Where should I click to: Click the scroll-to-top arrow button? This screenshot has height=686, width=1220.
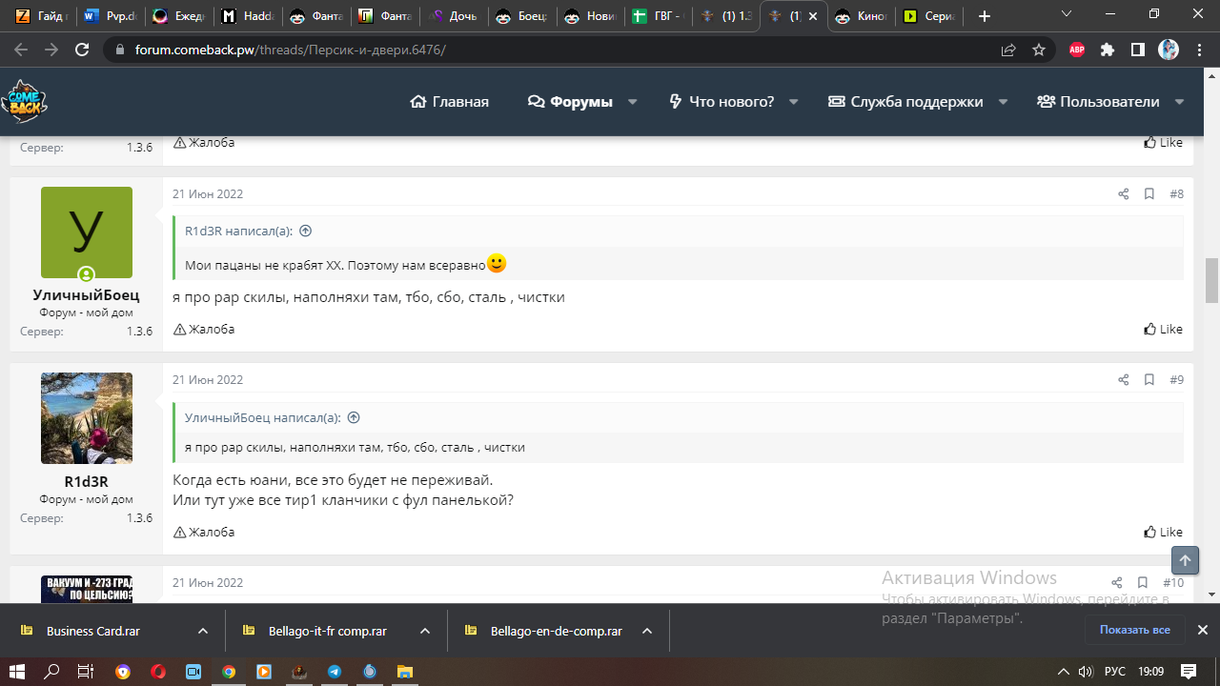pyautogui.click(x=1185, y=560)
